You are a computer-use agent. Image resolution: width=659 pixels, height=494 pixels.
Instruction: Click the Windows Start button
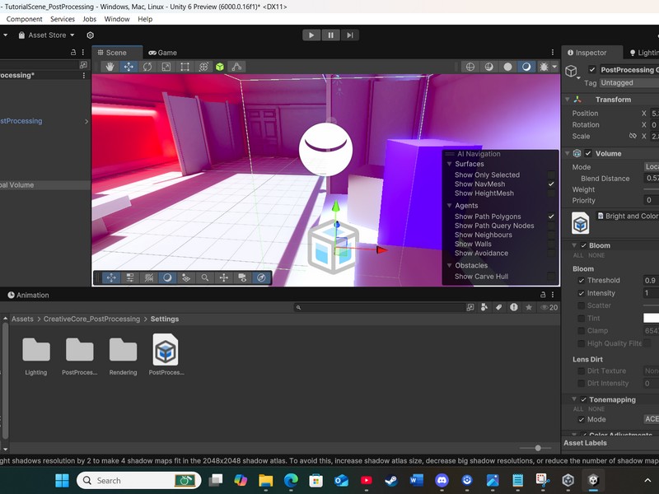click(62, 480)
